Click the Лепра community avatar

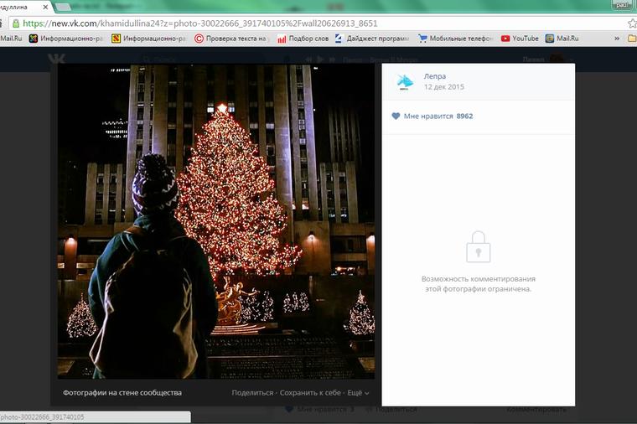pos(405,81)
